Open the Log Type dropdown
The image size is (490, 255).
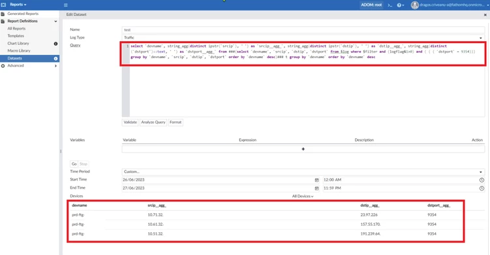(303, 38)
